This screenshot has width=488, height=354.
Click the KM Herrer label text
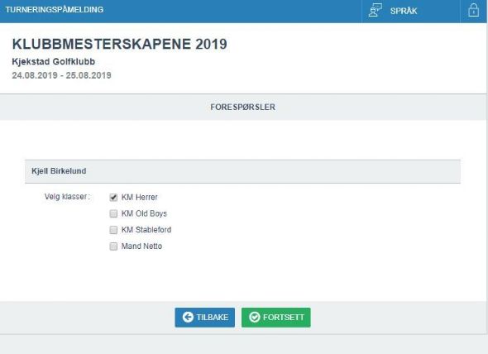coord(140,197)
